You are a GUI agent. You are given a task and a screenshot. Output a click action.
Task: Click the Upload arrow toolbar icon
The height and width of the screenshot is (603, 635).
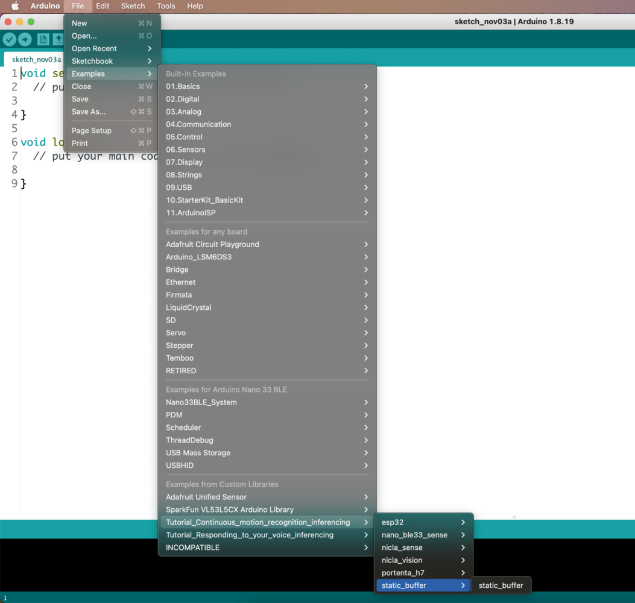pos(25,39)
